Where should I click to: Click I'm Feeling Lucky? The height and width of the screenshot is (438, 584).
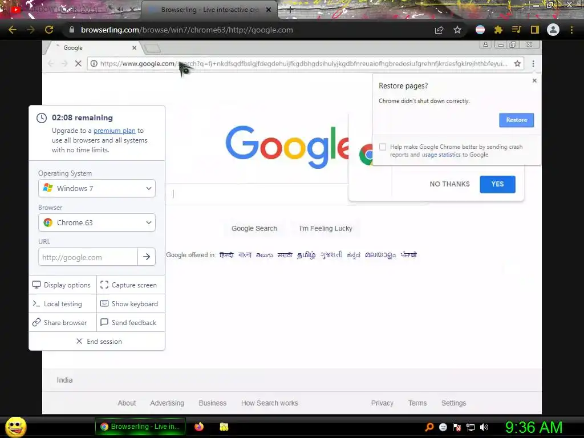pos(326,228)
